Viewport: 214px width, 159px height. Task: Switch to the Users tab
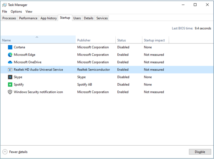coord(77,18)
